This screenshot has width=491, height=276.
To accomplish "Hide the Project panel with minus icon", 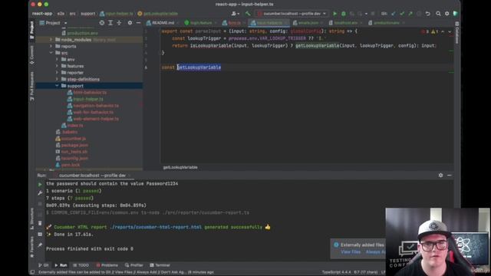I will (138, 23).
